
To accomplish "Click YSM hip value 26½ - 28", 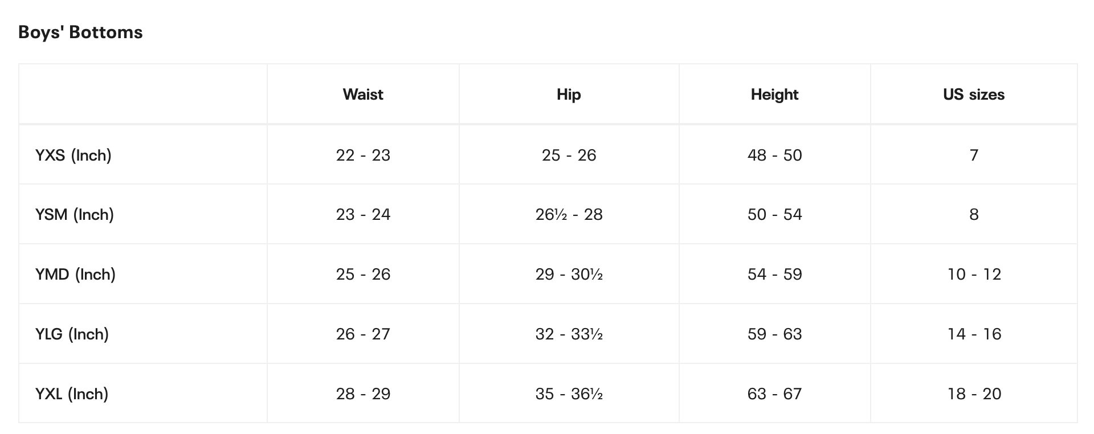I will tap(569, 215).
